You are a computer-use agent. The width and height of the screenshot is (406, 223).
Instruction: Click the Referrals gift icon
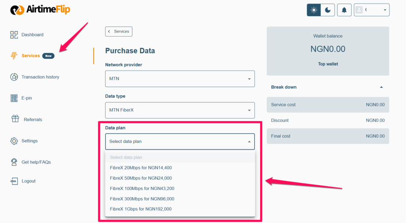(x=15, y=119)
